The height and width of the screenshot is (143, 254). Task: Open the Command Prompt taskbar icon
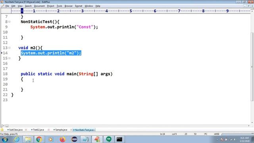[119, 139]
